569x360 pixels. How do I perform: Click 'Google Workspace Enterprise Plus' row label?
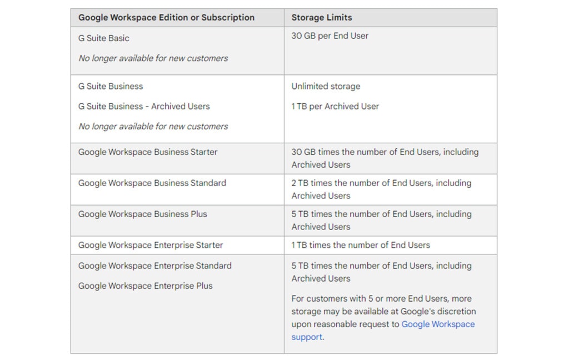point(146,286)
